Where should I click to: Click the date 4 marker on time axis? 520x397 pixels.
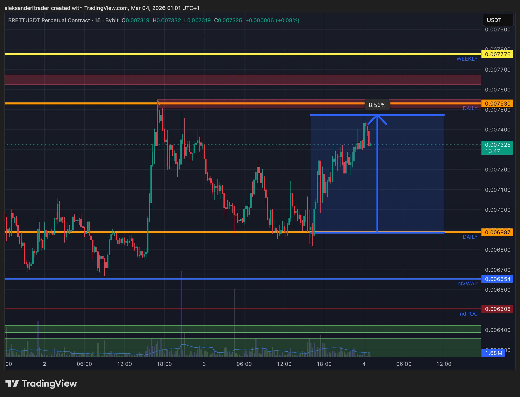click(x=364, y=364)
